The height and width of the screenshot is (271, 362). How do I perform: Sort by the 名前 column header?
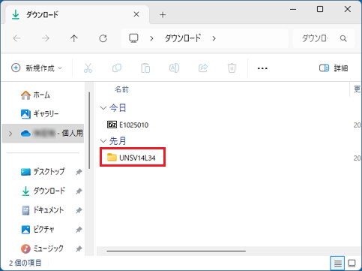(x=121, y=89)
